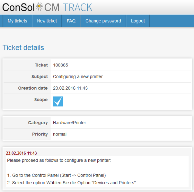Click the Priority field label
Image resolution: width=194 pixels, height=192 pixels.
(39, 134)
